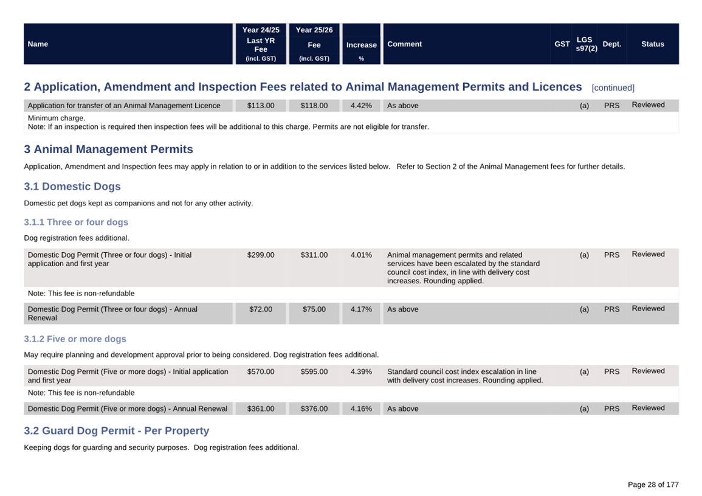Image resolution: width=702 pixels, height=496 pixels.
Task: Click the 'Page 28 of 177' footer
Action: click(653, 484)
